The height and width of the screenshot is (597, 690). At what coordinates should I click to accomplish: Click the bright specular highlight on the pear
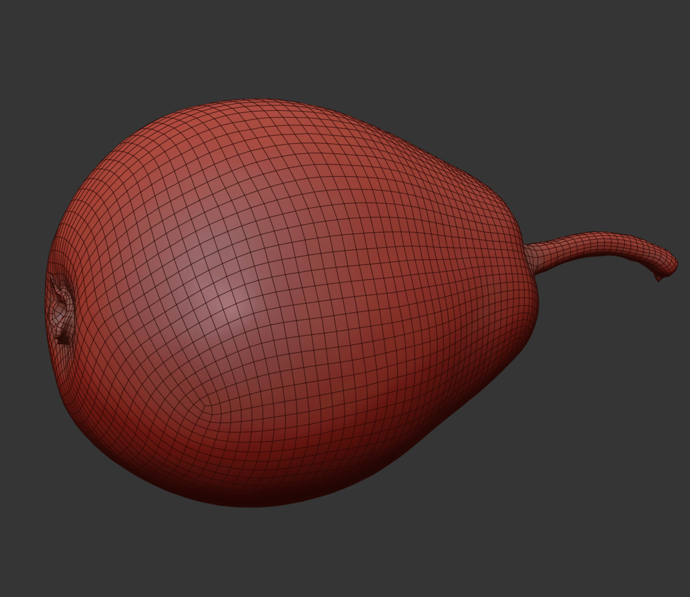227,300
